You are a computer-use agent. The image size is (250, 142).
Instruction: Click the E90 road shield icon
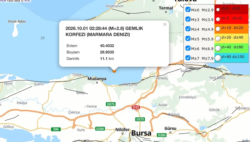tap(56, 129)
